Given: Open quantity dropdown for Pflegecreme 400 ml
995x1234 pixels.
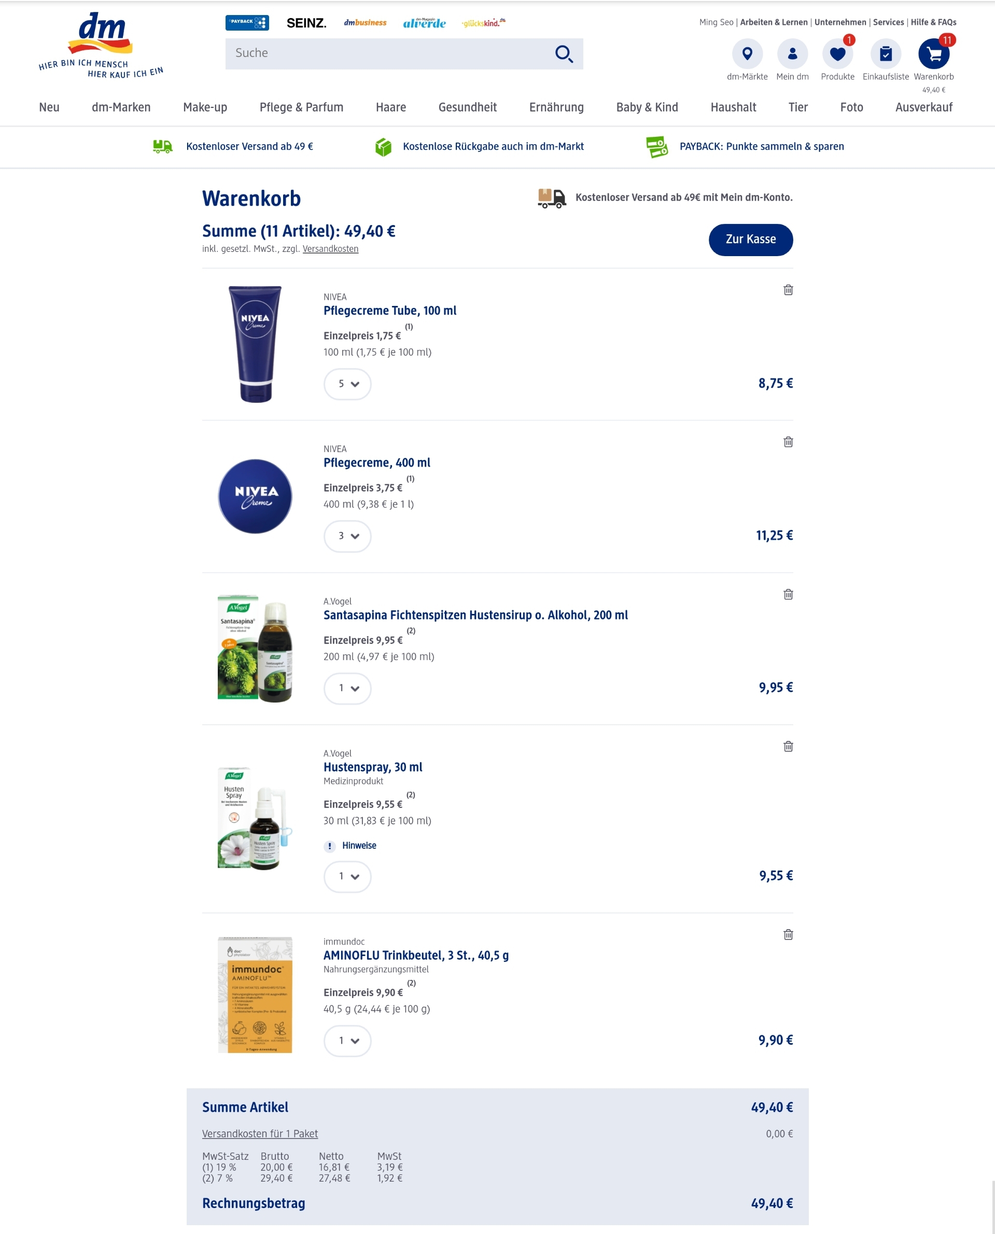Looking at the screenshot, I should tap(347, 536).
